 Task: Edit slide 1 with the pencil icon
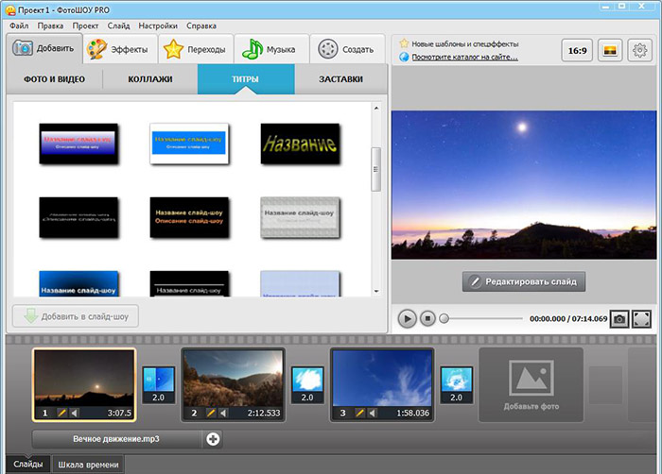click(61, 413)
